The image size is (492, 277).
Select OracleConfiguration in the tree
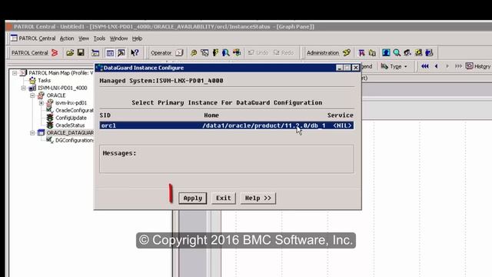pyautogui.click(x=75, y=110)
